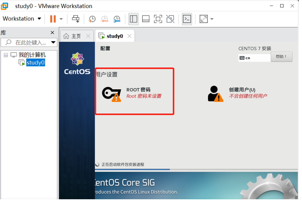Toggle Unity mode icon
The image size is (302, 201).
click(170, 19)
